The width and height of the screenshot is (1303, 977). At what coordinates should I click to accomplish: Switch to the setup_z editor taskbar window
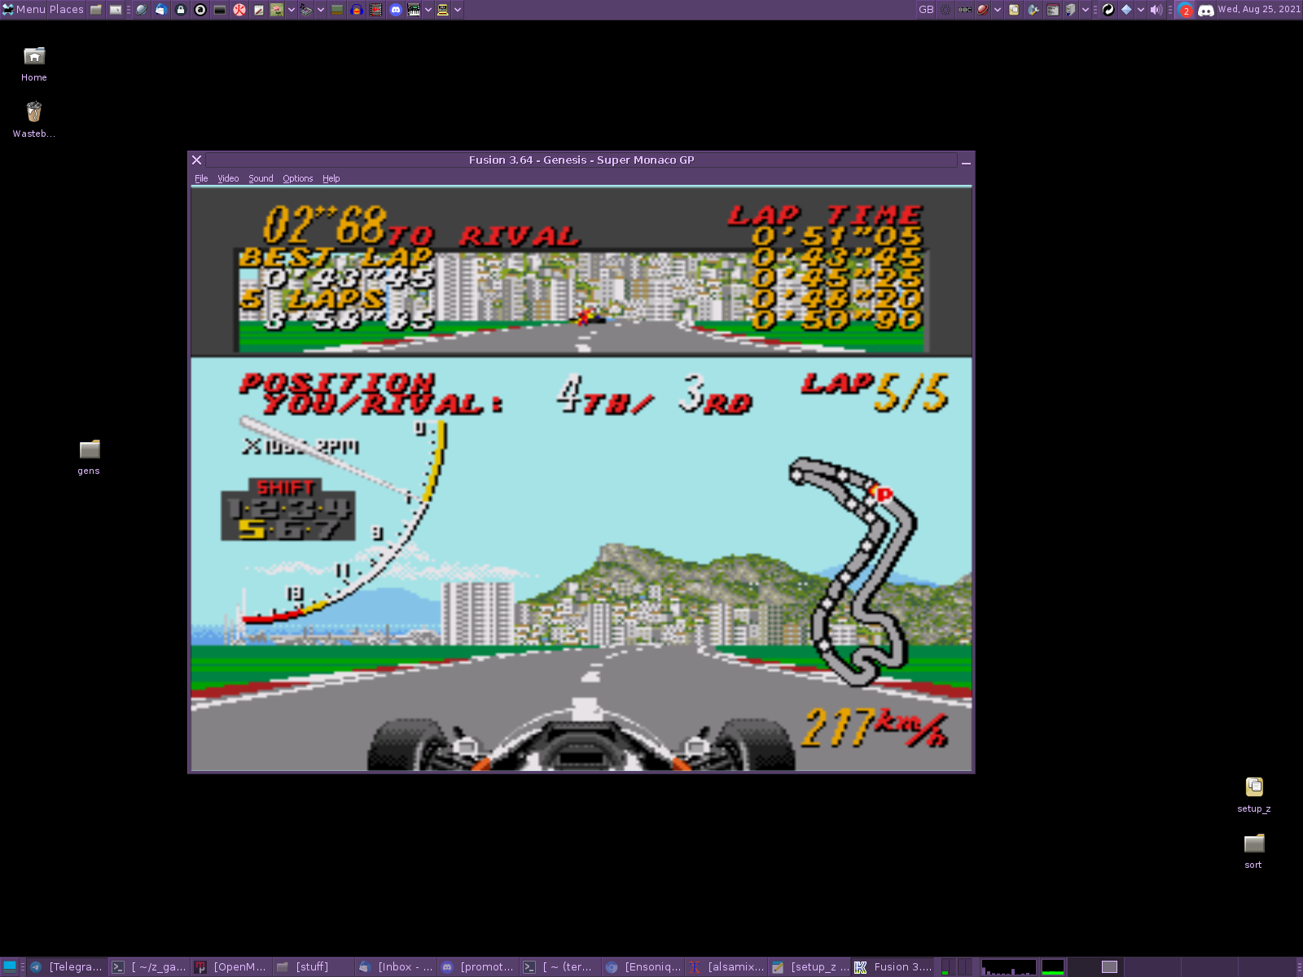(x=809, y=966)
